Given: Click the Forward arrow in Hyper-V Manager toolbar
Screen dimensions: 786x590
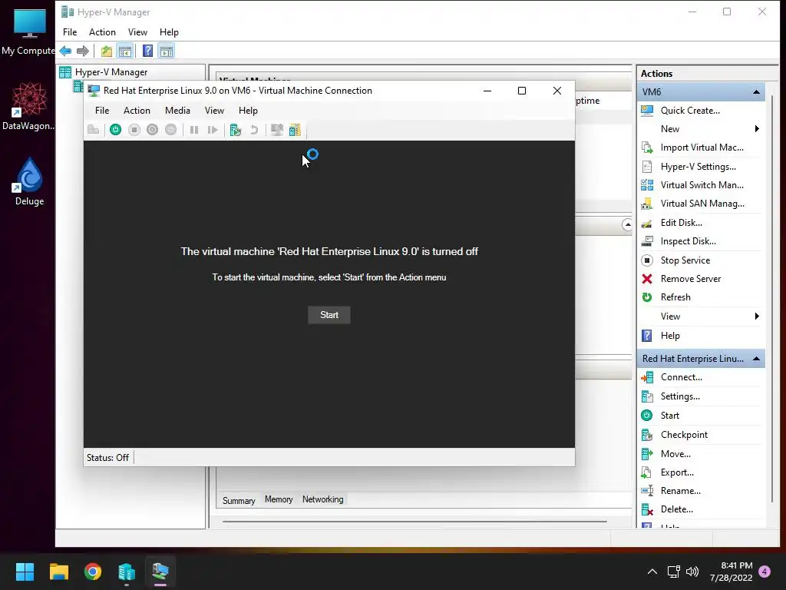Looking at the screenshot, I should [83, 51].
